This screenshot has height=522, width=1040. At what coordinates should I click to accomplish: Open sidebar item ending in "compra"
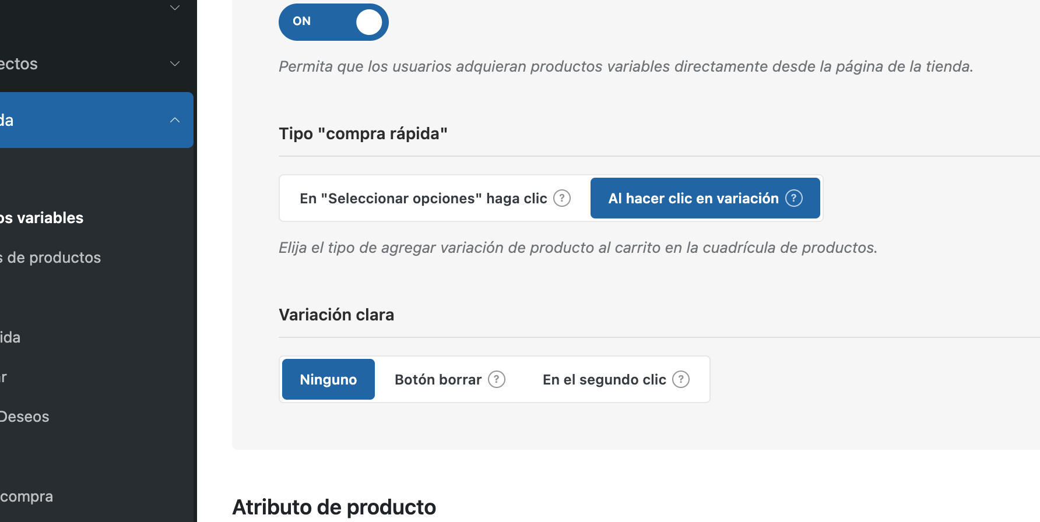[x=27, y=496]
